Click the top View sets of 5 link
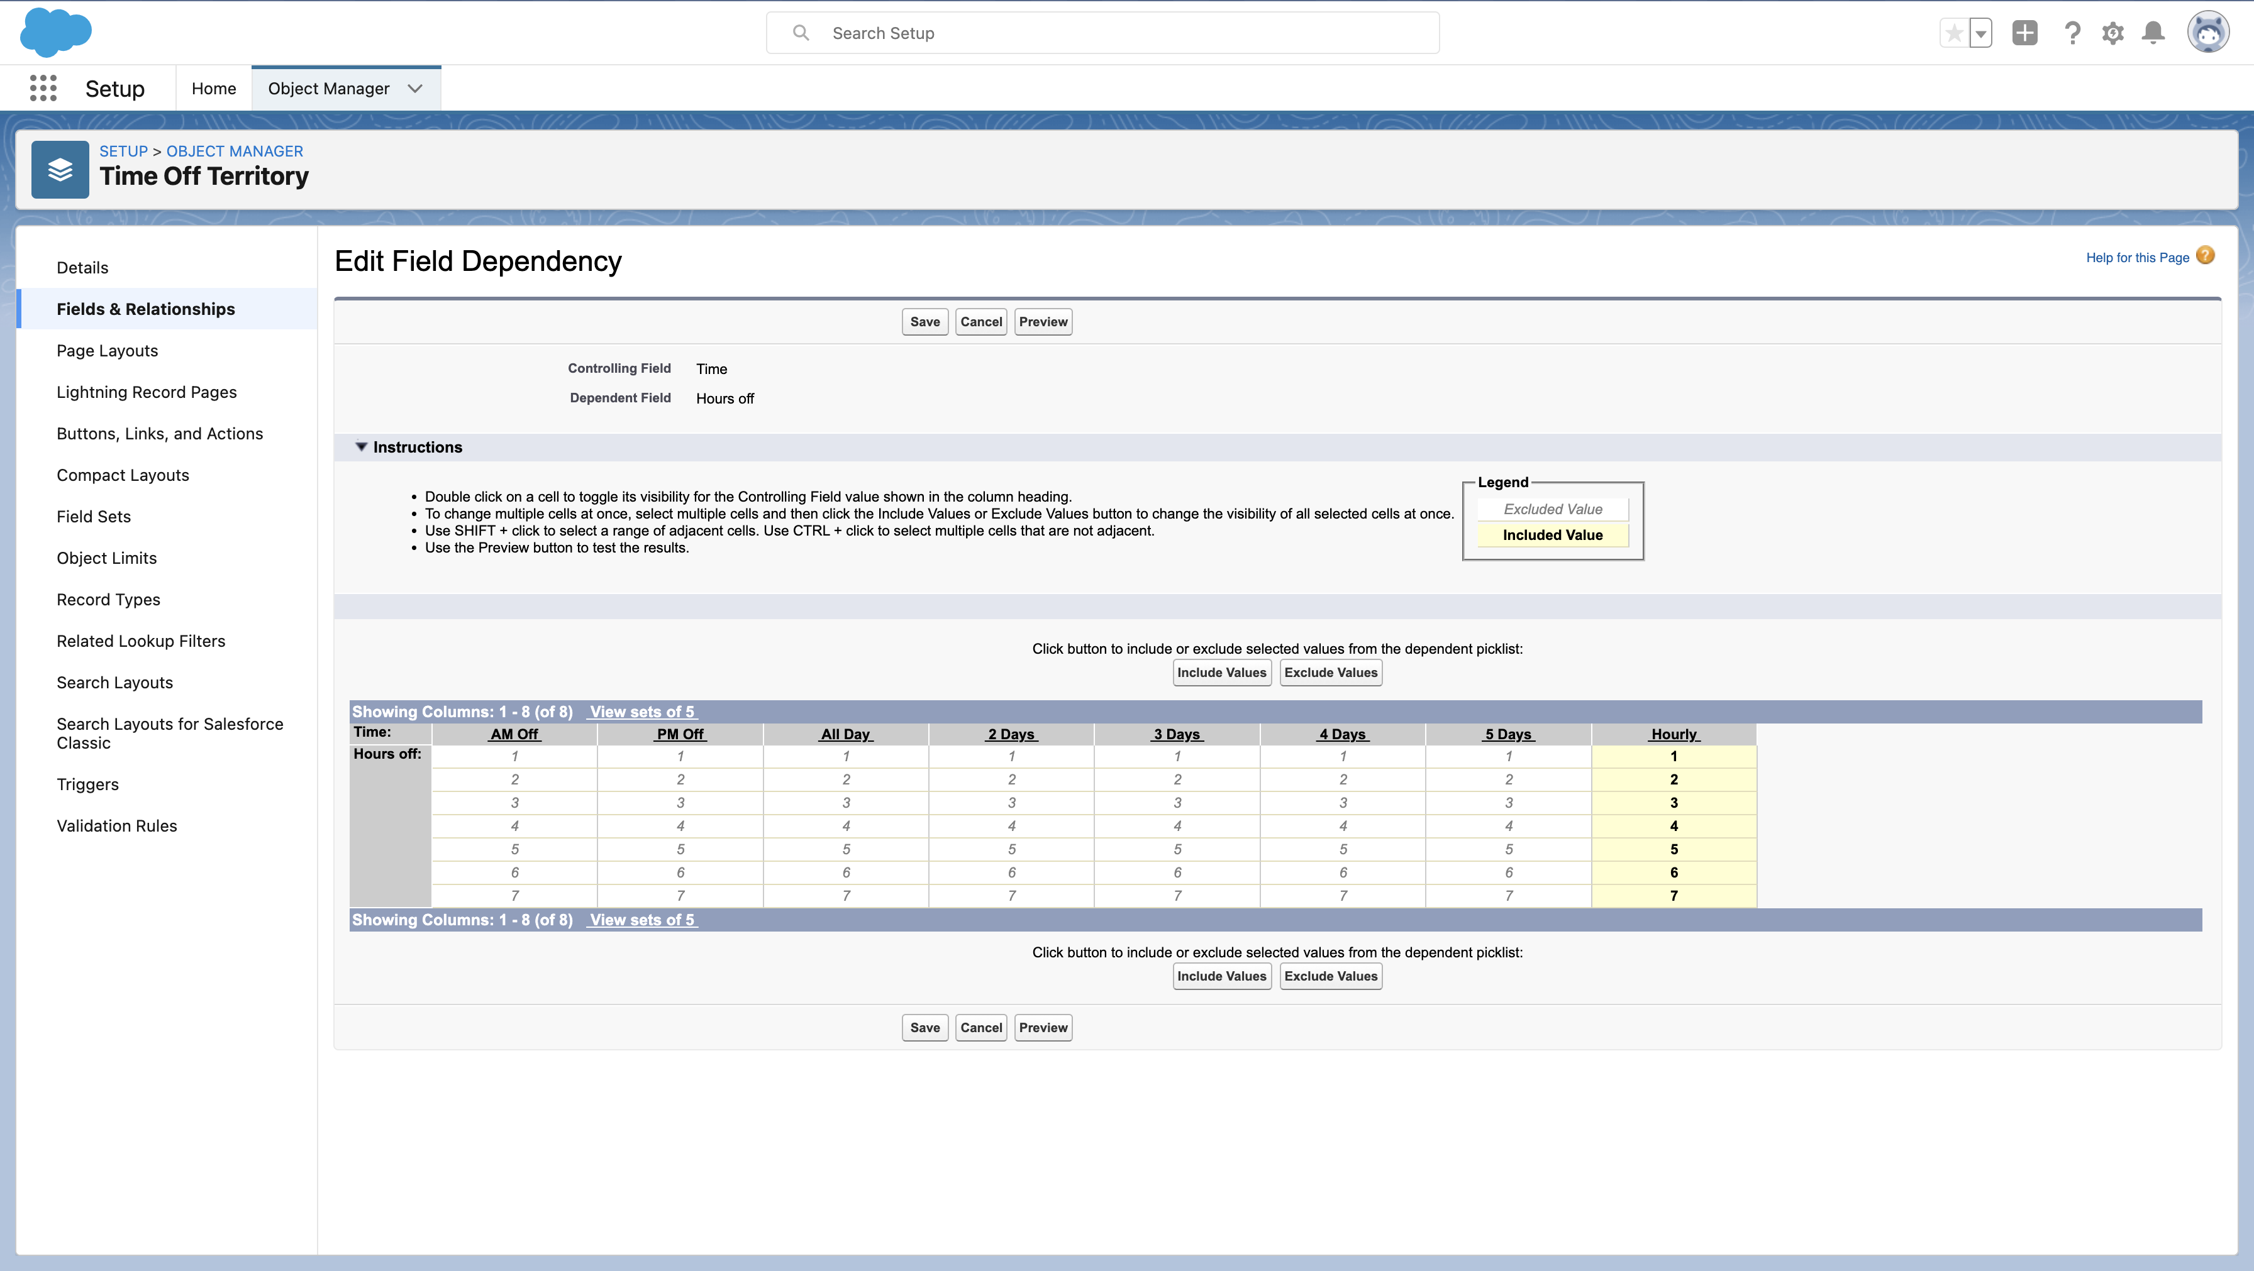 pos(641,712)
